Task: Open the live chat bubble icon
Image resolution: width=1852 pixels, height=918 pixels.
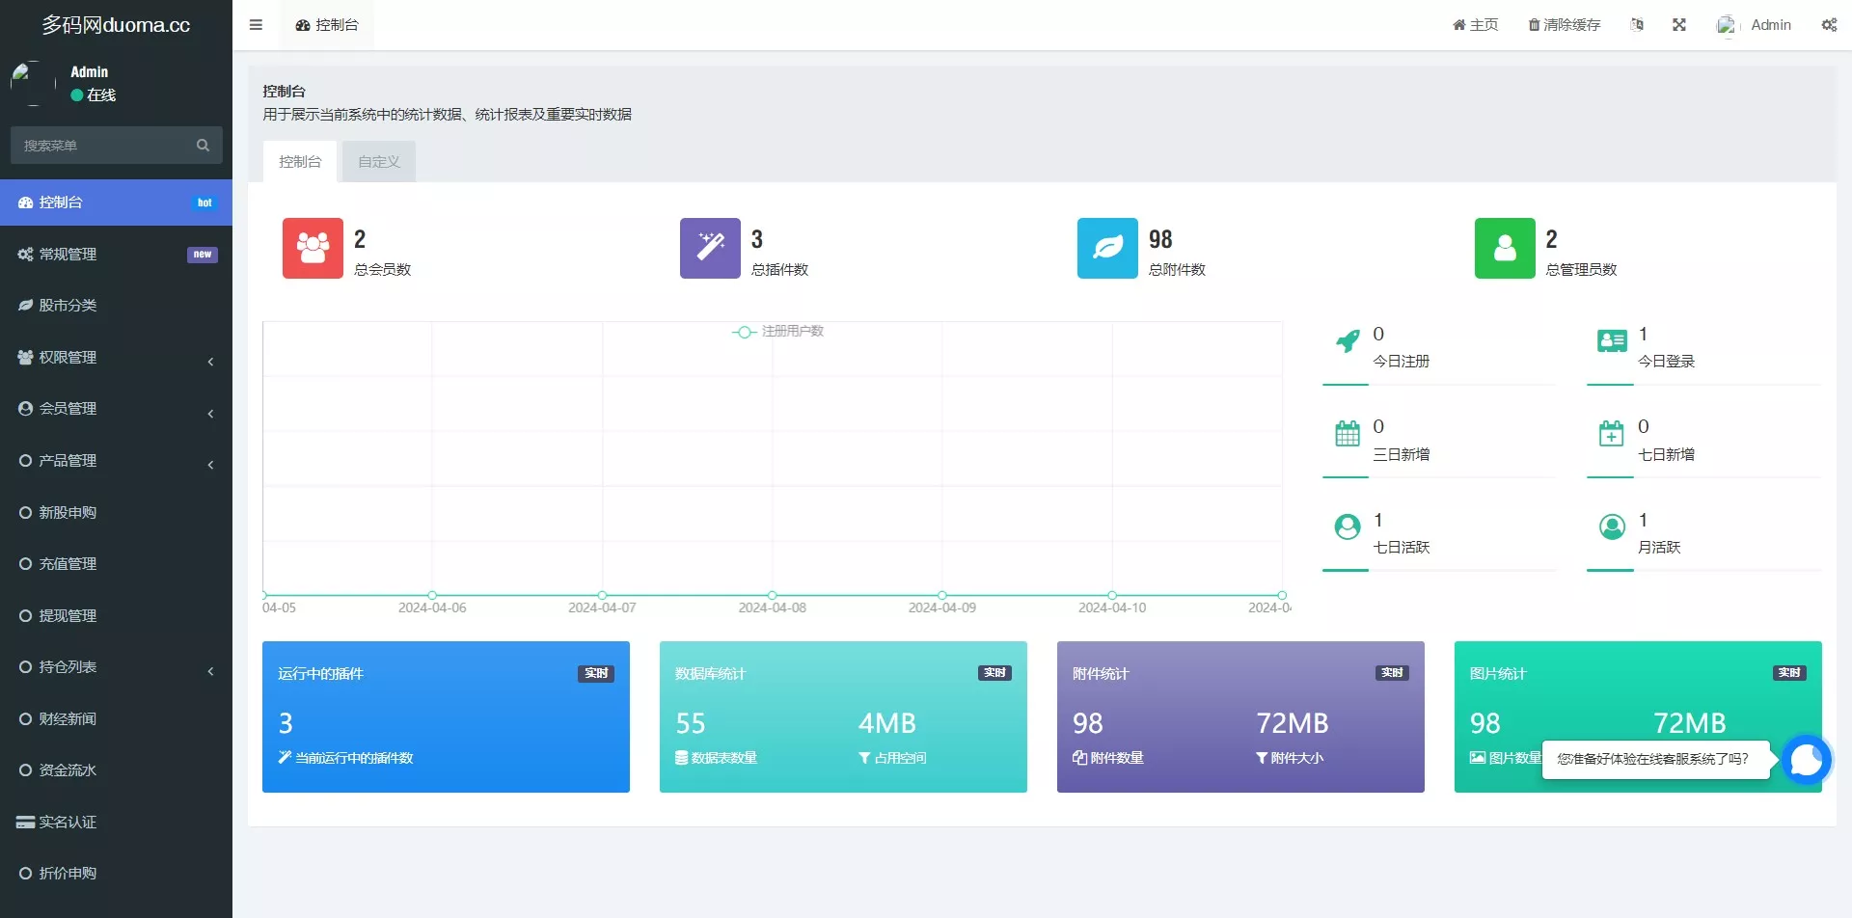Action: (x=1806, y=760)
